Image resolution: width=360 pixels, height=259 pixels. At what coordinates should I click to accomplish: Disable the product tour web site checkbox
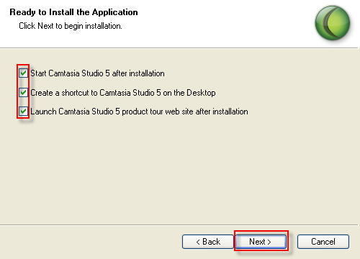coord(23,111)
